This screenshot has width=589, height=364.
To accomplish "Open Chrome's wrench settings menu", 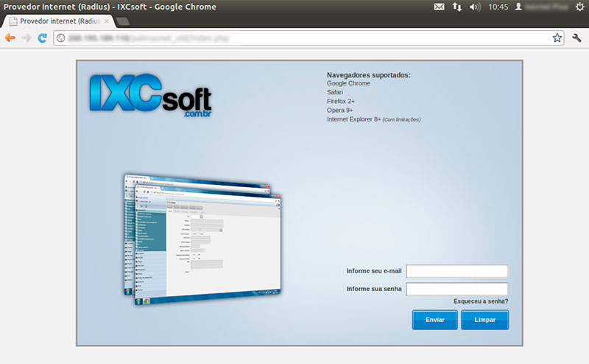I will [x=576, y=38].
